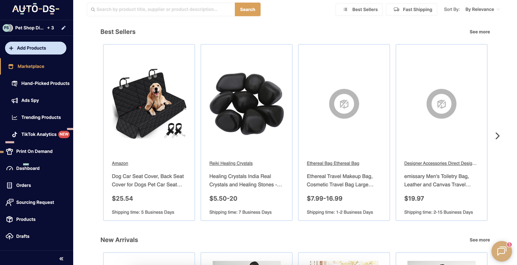Open the chat support bubble icon

(501, 251)
